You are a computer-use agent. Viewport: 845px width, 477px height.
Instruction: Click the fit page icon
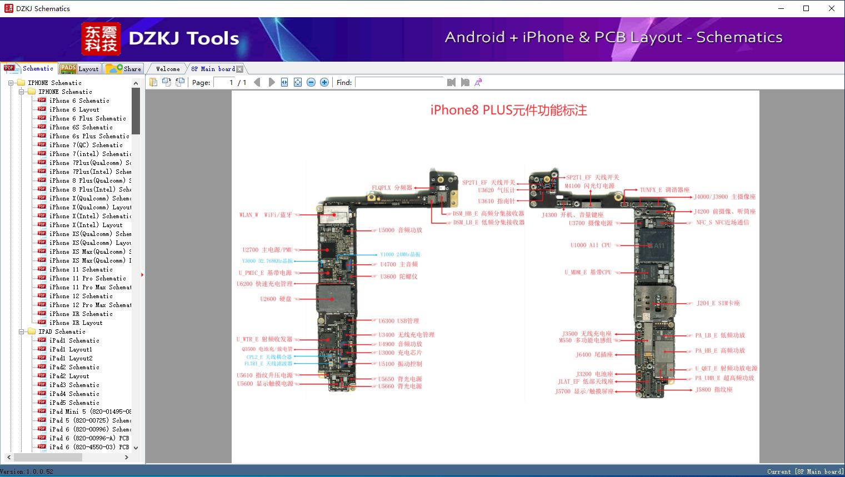(x=298, y=82)
